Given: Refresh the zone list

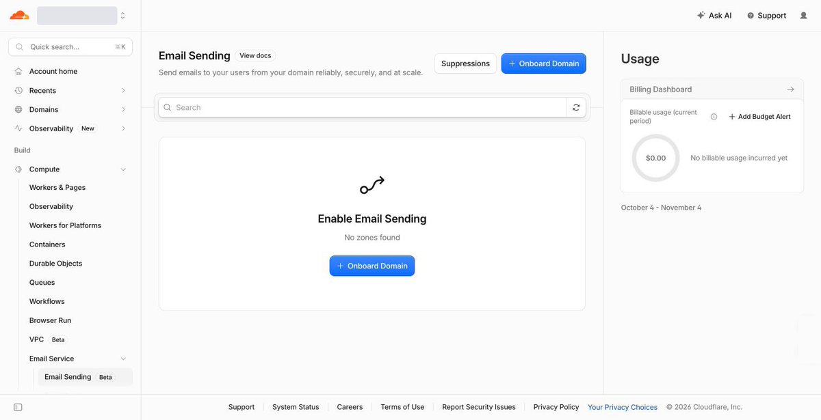Looking at the screenshot, I should click(x=576, y=107).
